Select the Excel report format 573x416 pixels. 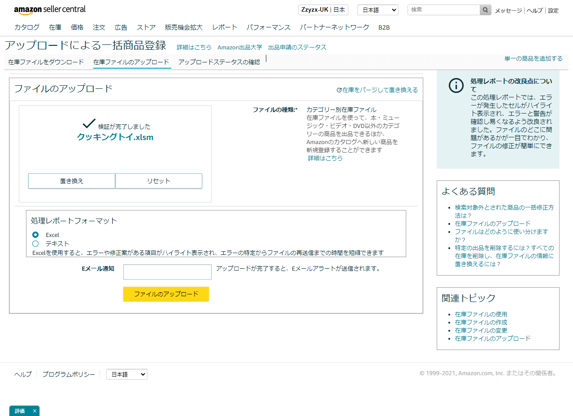(x=36, y=235)
